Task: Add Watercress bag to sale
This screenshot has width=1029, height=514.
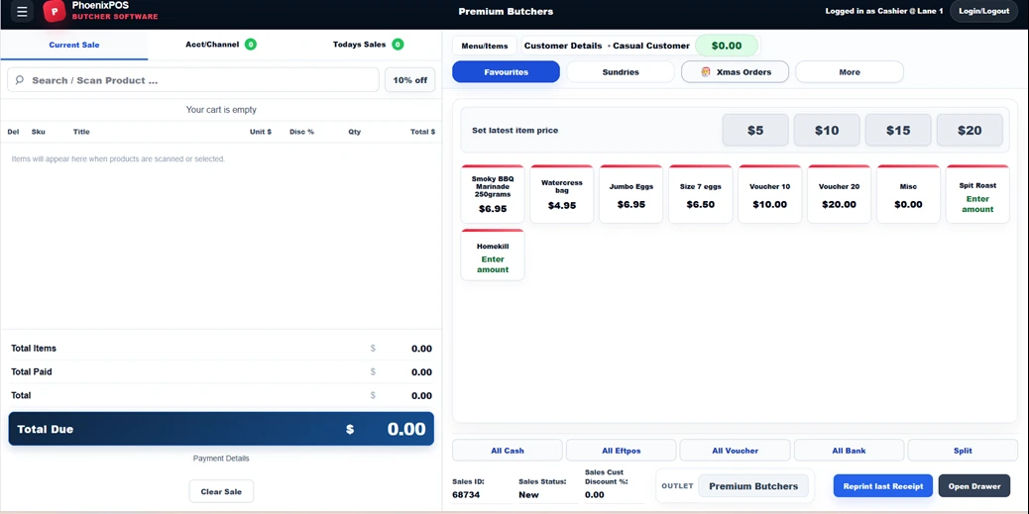Action: tap(562, 194)
